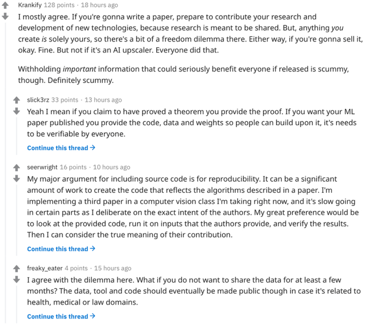368x328 pixels.
Task: Open the '10 hours ago' comment permalink
Action: point(111,167)
